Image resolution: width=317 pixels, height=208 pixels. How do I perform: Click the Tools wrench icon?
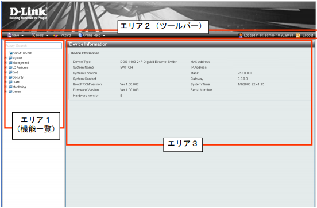pyautogui.click(x=33, y=36)
